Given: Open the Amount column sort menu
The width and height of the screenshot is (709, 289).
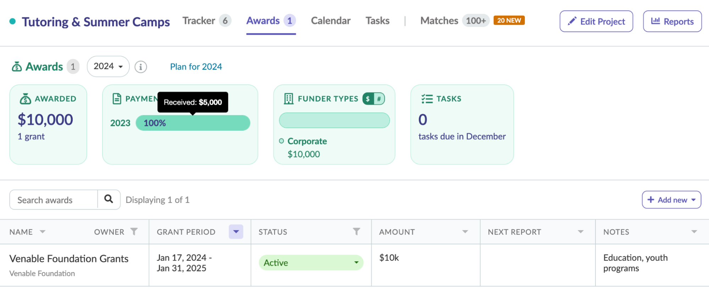Looking at the screenshot, I should click(465, 232).
